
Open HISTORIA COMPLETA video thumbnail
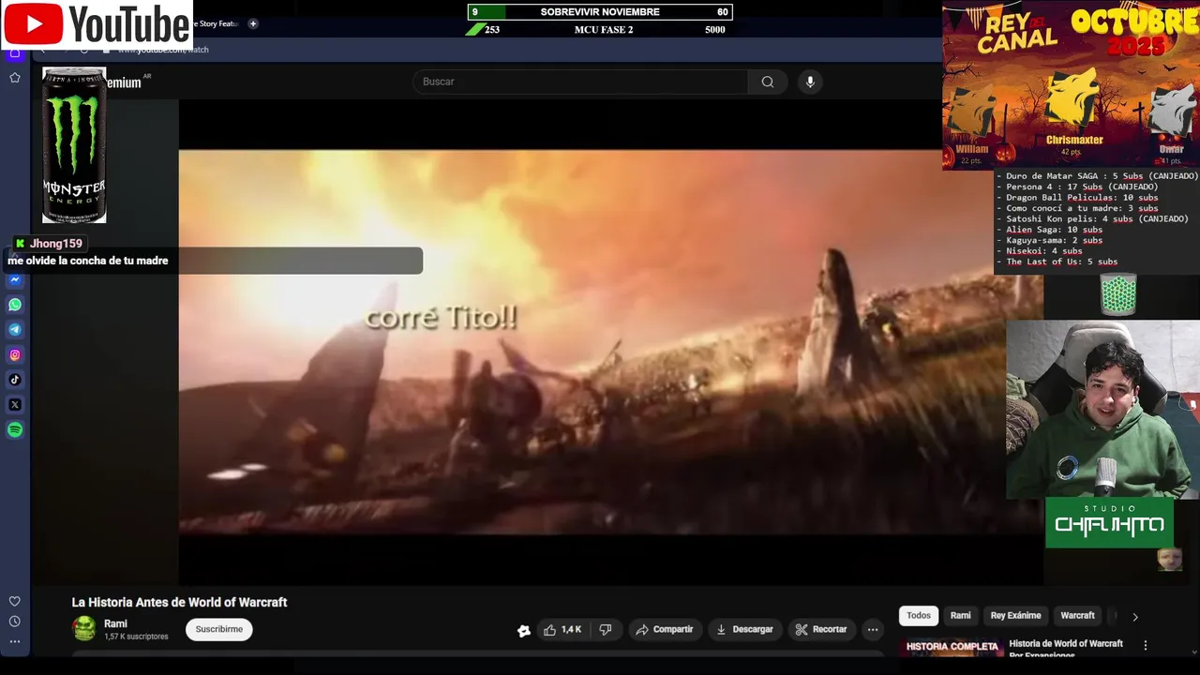(x=952, y=647)
